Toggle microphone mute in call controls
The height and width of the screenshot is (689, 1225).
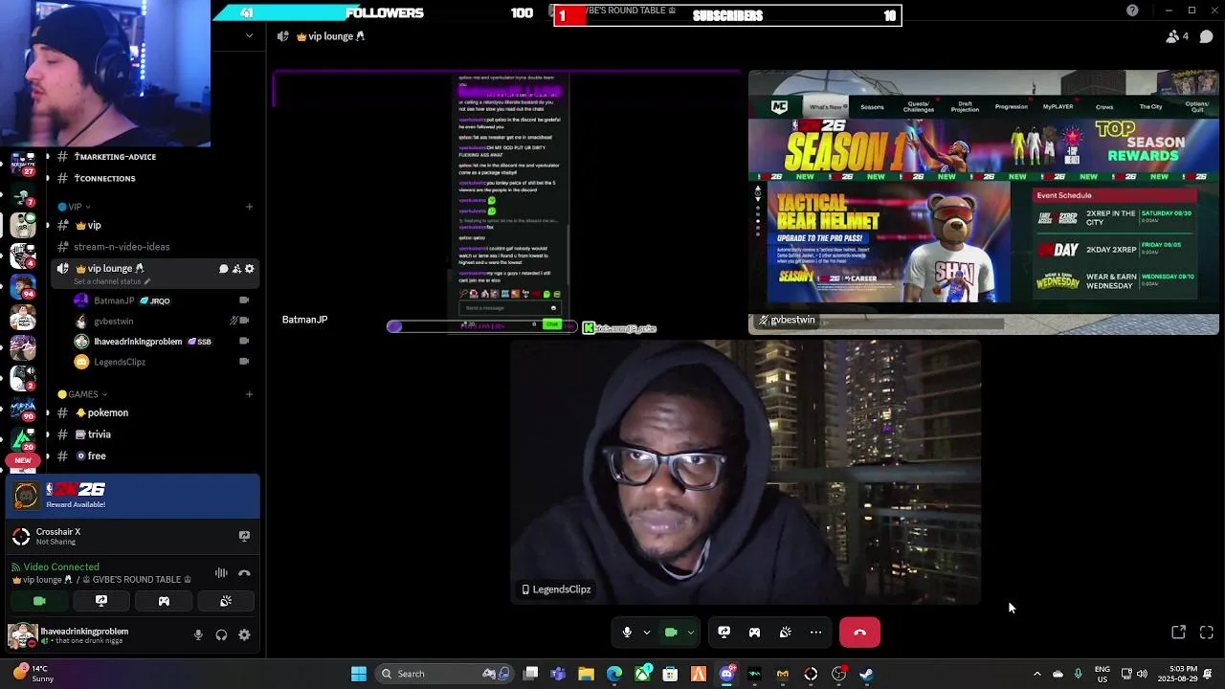[627, 633]
